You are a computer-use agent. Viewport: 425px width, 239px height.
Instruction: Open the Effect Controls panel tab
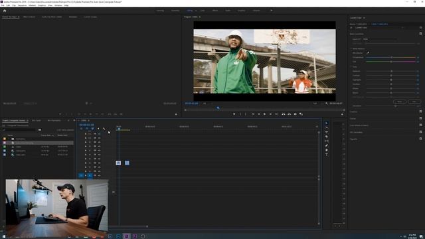point(29,17)
